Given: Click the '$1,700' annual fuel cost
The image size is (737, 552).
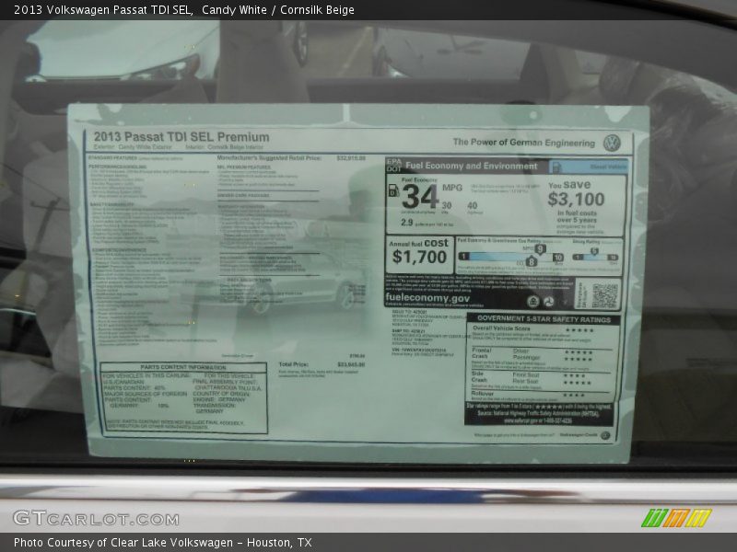Looking at the screenshot, I should click(x=419, y=257).
